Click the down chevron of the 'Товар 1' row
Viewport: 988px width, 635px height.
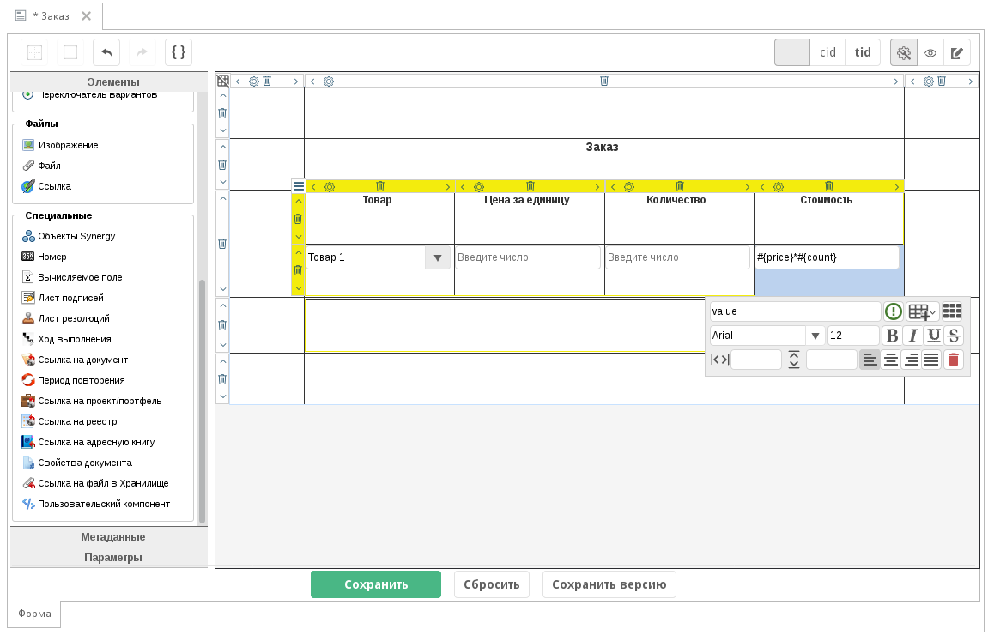pos(299,287)
